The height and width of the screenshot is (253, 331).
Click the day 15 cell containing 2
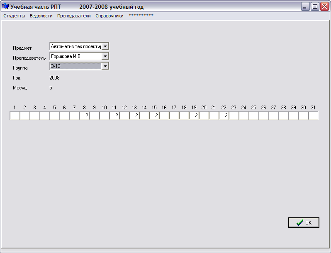pyautogui.click(x=154, y=116)
